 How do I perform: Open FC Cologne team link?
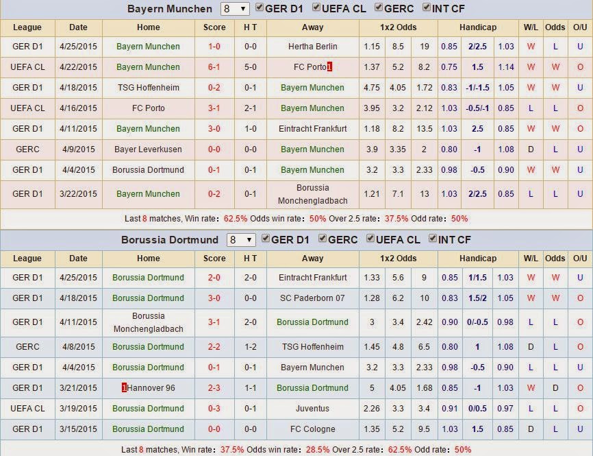coord(312,429)
